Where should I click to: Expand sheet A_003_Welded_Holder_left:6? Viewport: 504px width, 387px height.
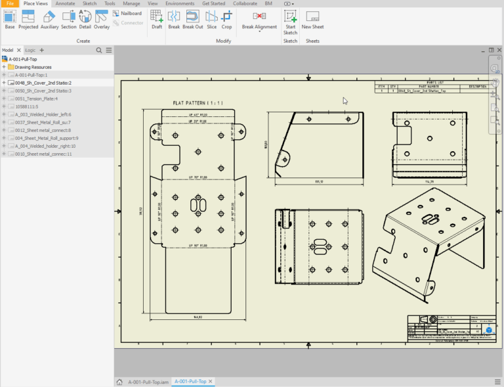coord(4,114)
